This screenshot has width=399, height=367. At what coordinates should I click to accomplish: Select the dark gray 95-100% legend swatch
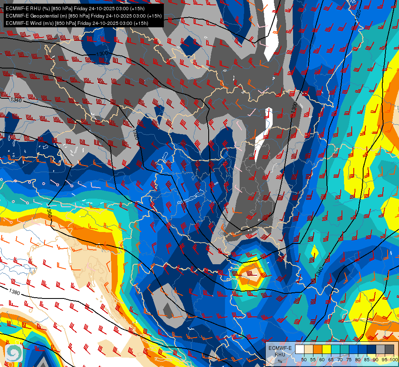(x=389, y=349)
